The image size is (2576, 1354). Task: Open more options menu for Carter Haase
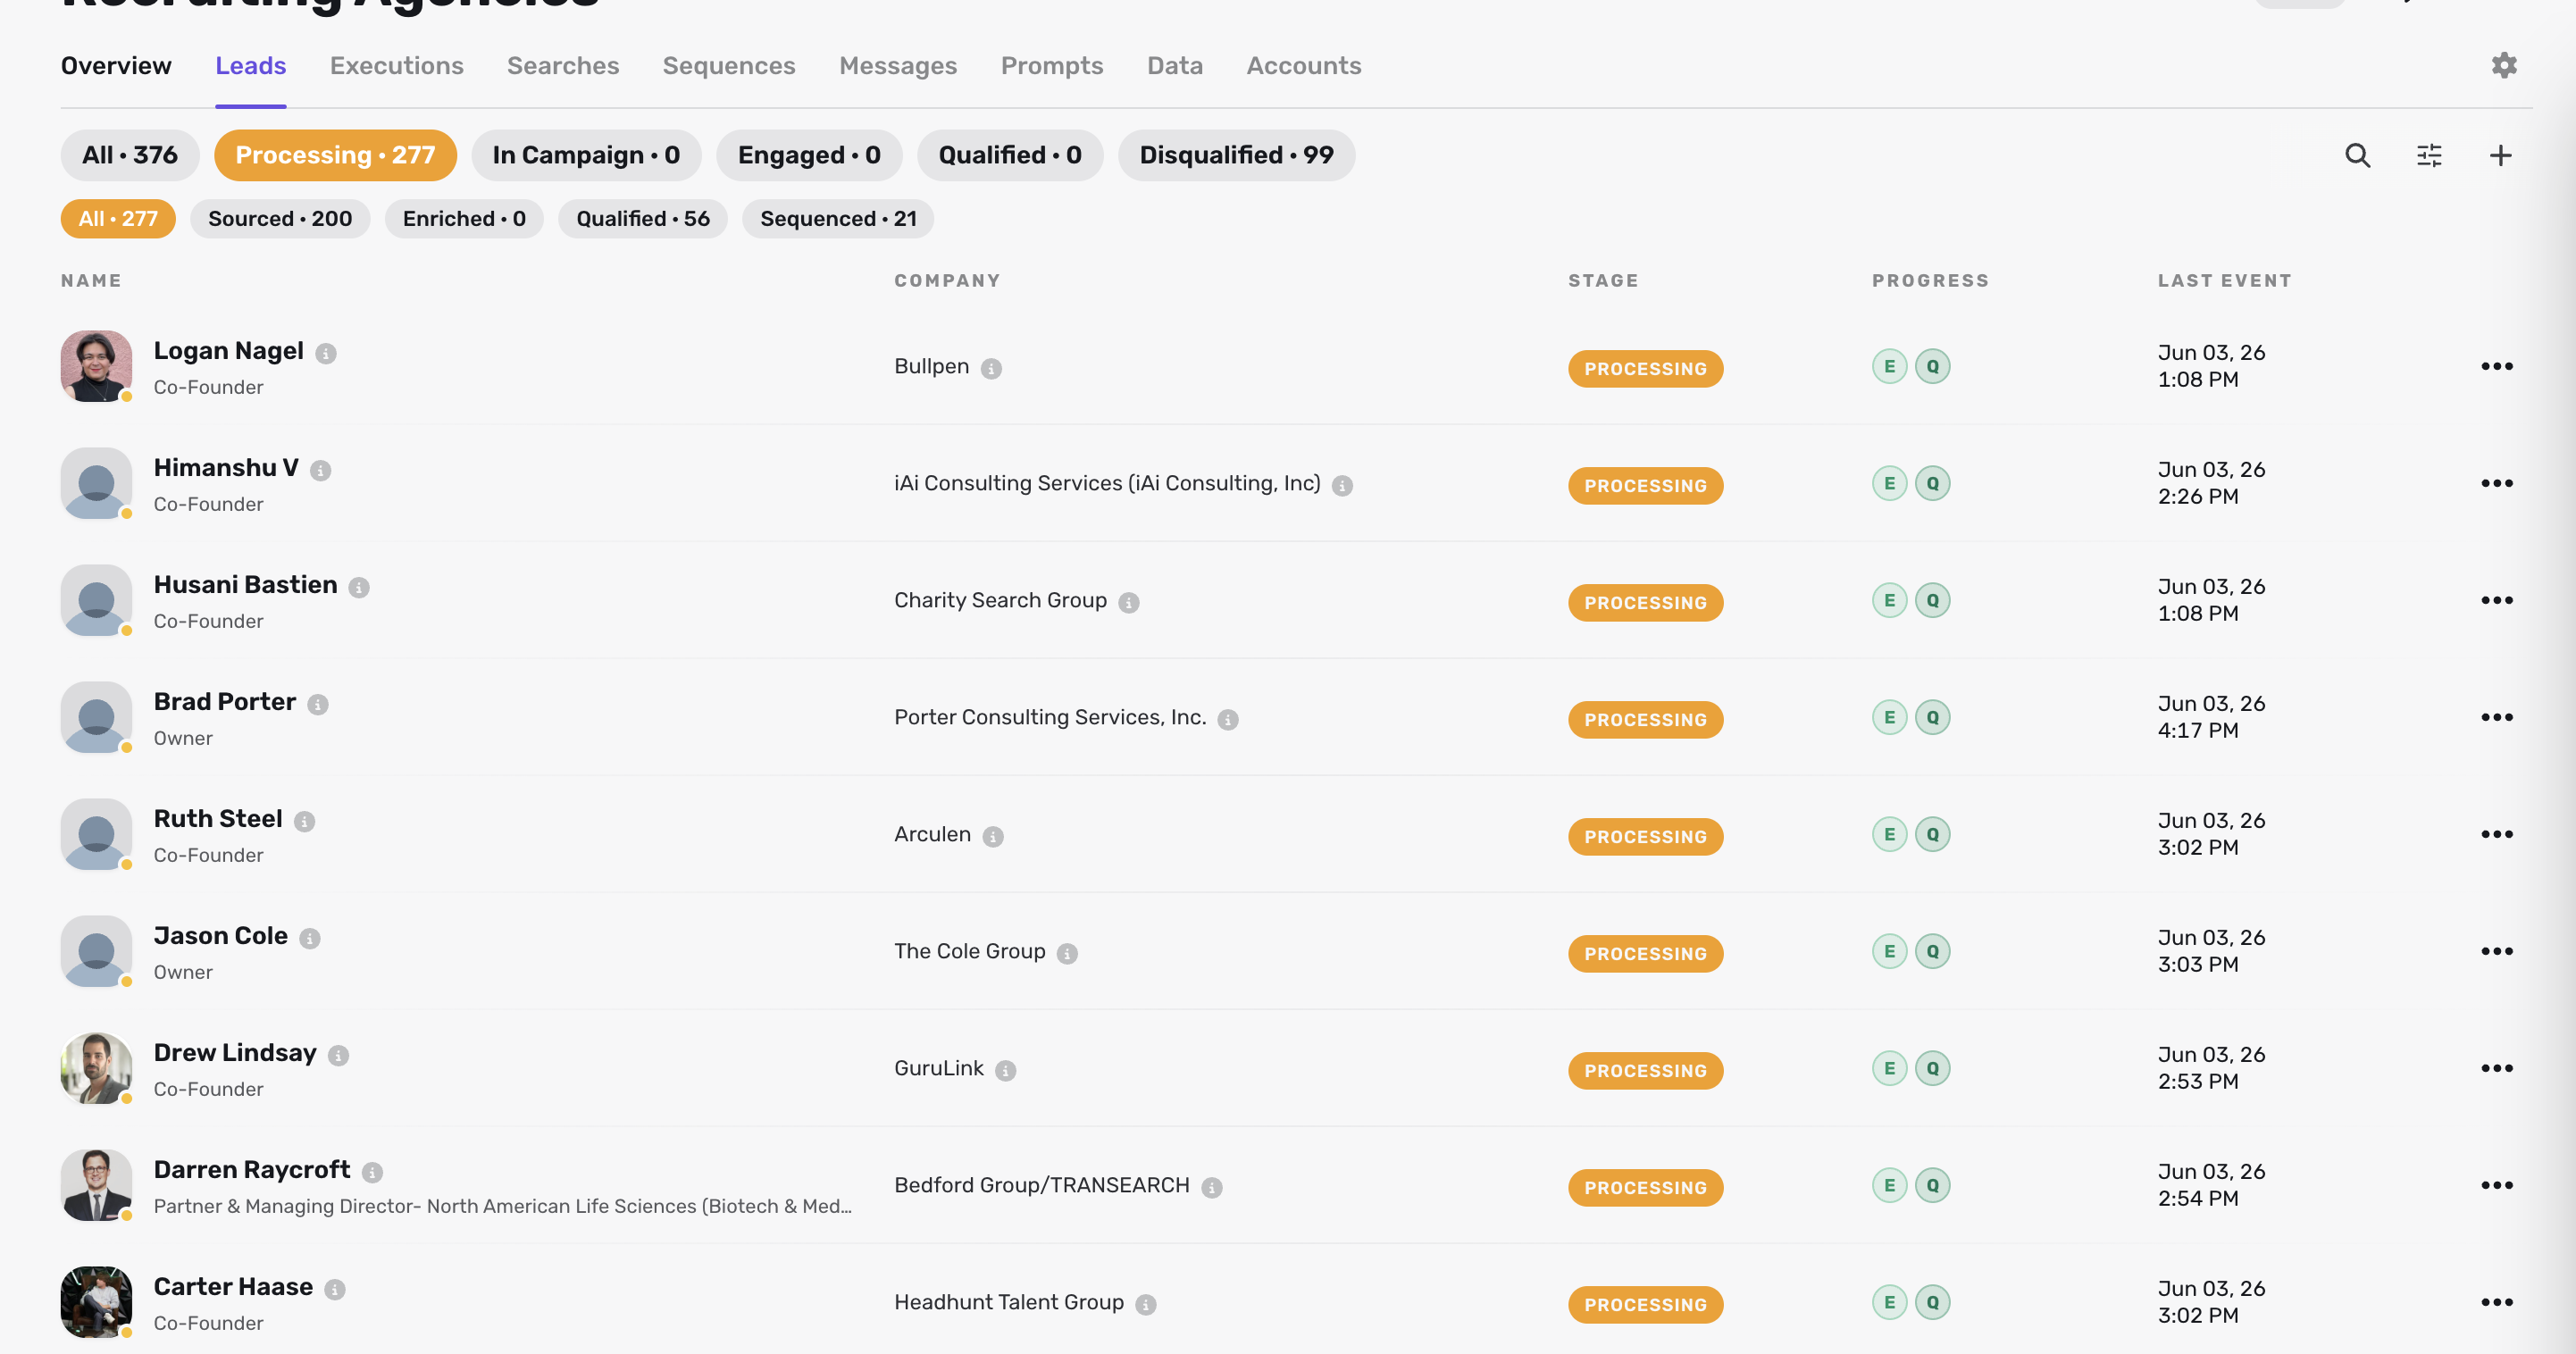(2496, 1302)
